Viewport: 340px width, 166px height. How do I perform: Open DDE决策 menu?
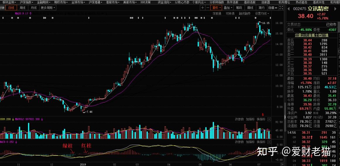point(145,2)
